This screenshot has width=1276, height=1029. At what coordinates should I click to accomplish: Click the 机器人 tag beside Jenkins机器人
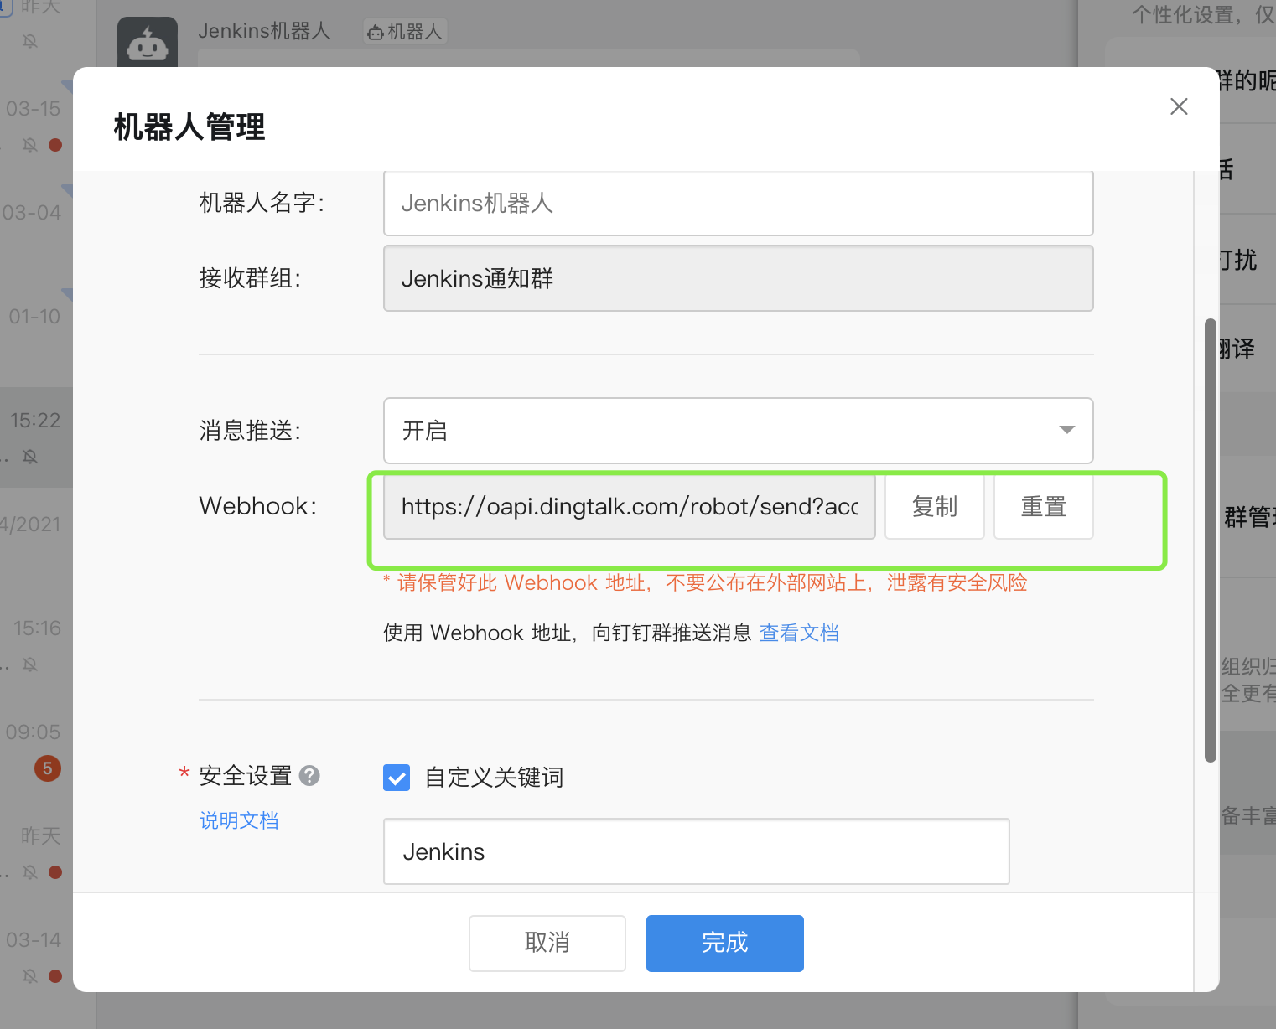click(405, 32)
